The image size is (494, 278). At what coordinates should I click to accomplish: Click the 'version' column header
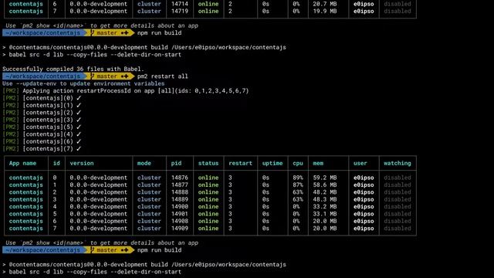[82, 163]
